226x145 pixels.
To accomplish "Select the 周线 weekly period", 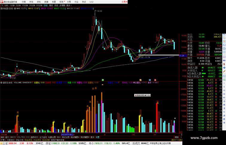I will click(x=51, y=5).
